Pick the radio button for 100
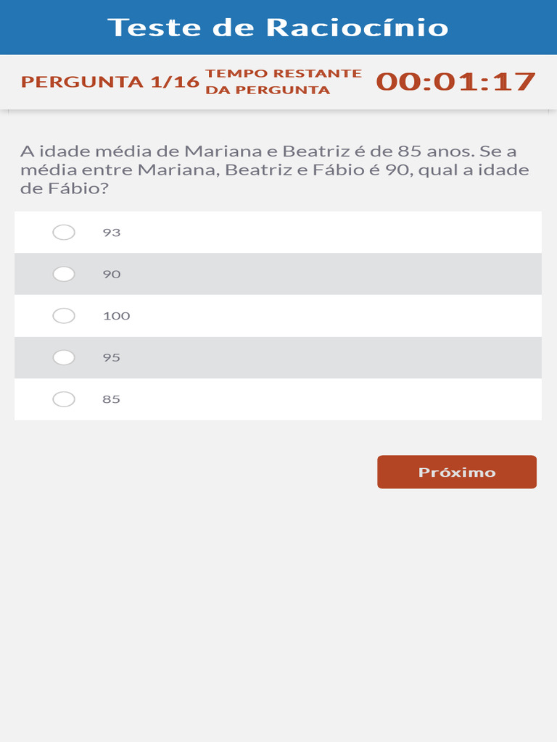The height and width of the screenshot is (742, 557). click(x=64, y=316)
